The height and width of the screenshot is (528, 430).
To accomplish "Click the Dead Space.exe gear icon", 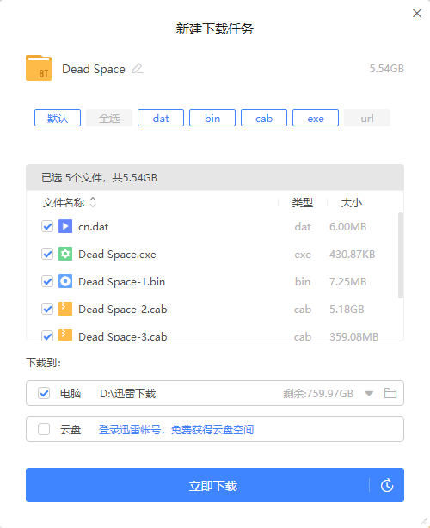I will tap(65, 254).
